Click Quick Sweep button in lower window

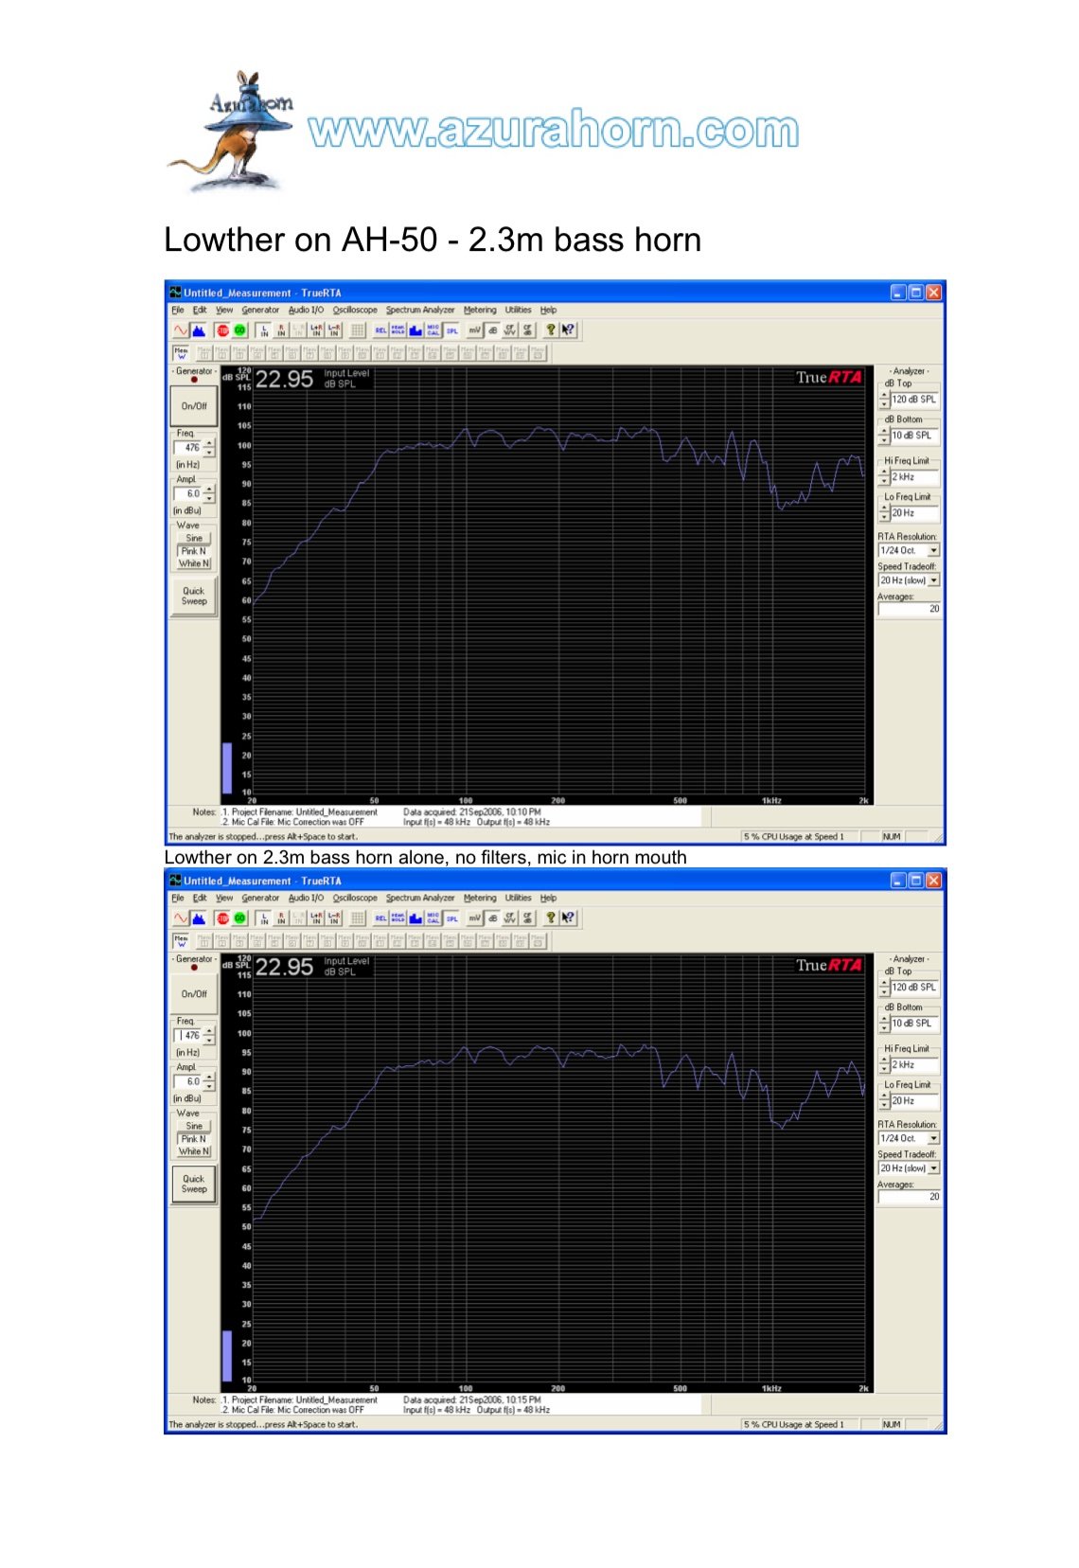(194, 1184)
